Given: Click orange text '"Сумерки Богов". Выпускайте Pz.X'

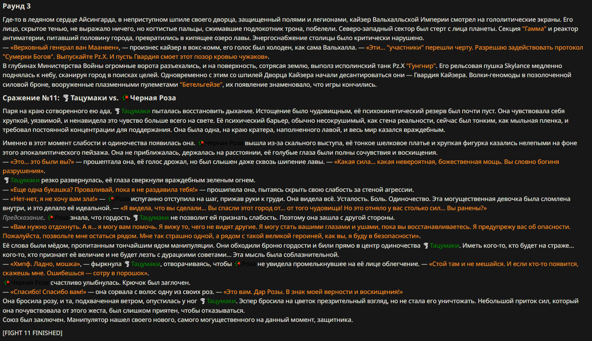Looking at the screenshot, I should [x=55, y=57].
